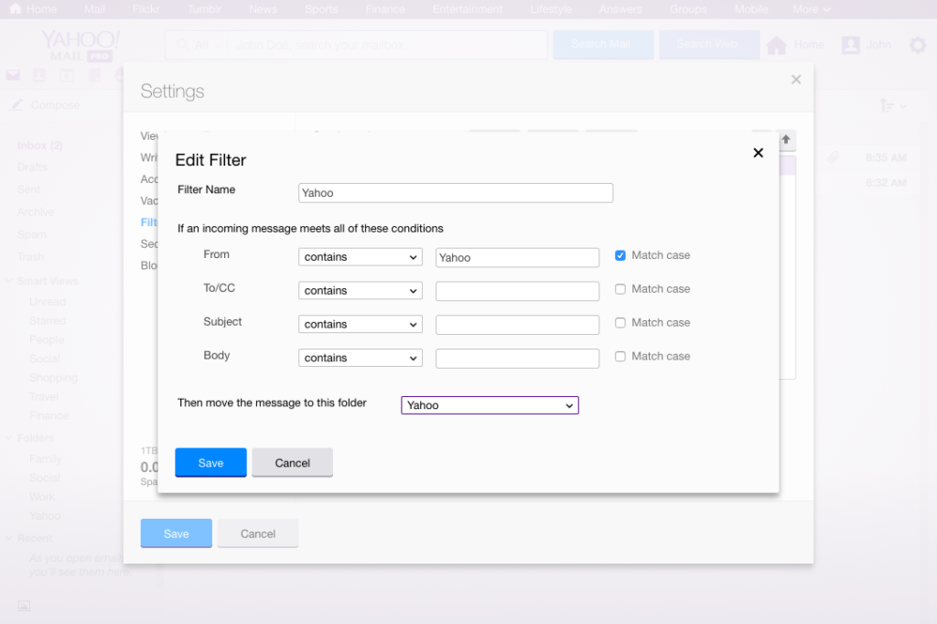Click the up-arrow button in the filters list
This screenshot has height=624, width=937.
pos(786,140)
